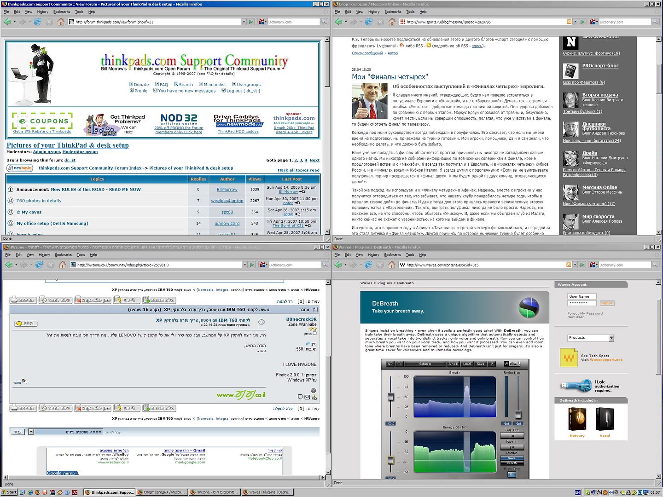Viewport: 663px width, 497px height.
Task: Open the Tools menu in the Waves window
Action: coord(410,254)
